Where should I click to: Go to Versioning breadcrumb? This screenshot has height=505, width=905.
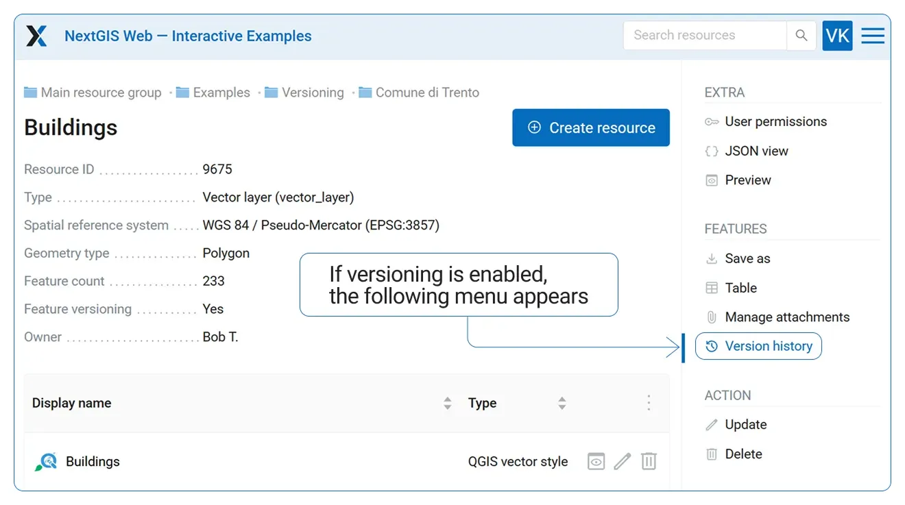(313, 93)
